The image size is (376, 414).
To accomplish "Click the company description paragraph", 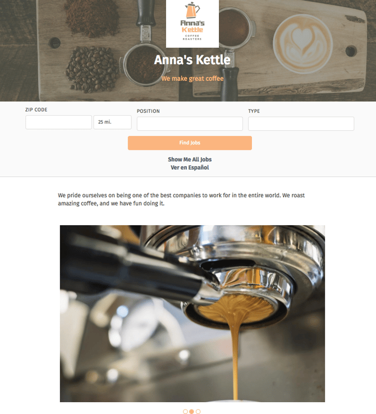I will click(x=181, y=199).
